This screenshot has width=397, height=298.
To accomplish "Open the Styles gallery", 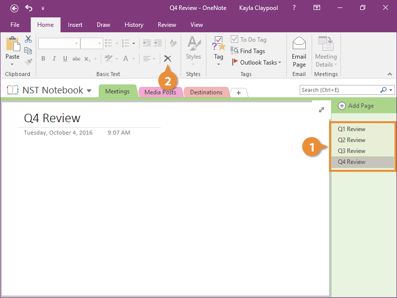I will pyautogui.click(x=194, y=51).
